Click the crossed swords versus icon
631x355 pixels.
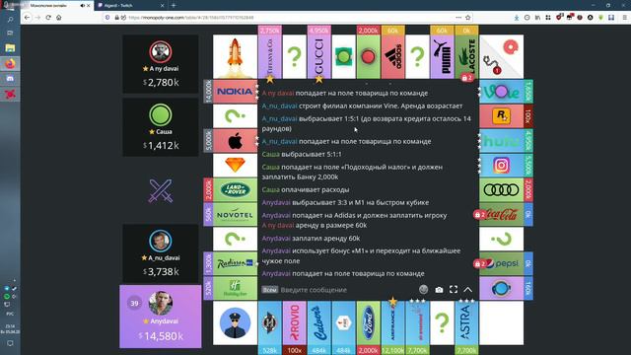[x=161, y=190]
